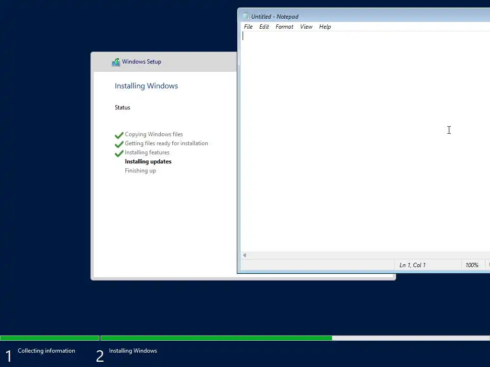
Task: Open the View menu in Notepad
Action: coord(306,27)
